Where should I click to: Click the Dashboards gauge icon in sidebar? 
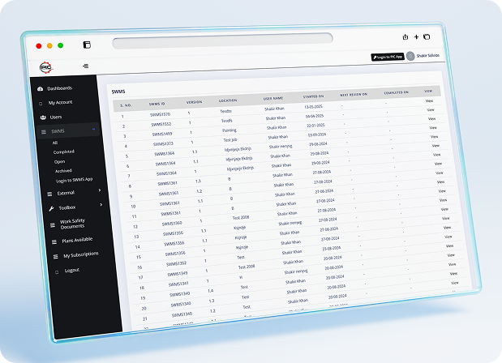coord(40,88)
